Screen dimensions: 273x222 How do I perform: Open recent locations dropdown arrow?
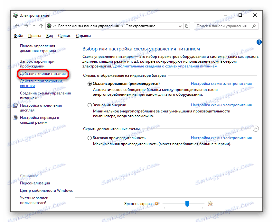pyautogui.click(x=34, y=26)
